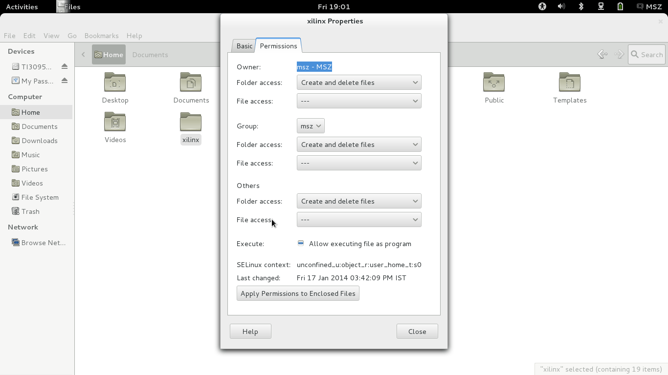Click the Home path bar button
This screenshot has height=375, width=668.
tap(109, 55)
